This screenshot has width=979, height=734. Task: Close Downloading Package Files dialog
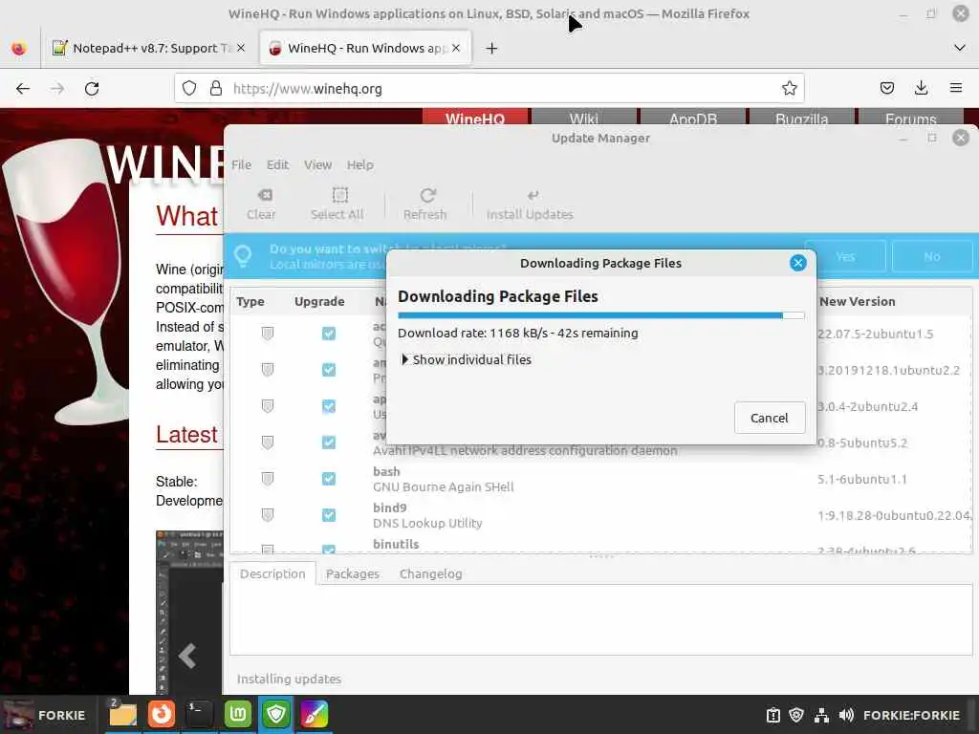(x=798, y=263)
